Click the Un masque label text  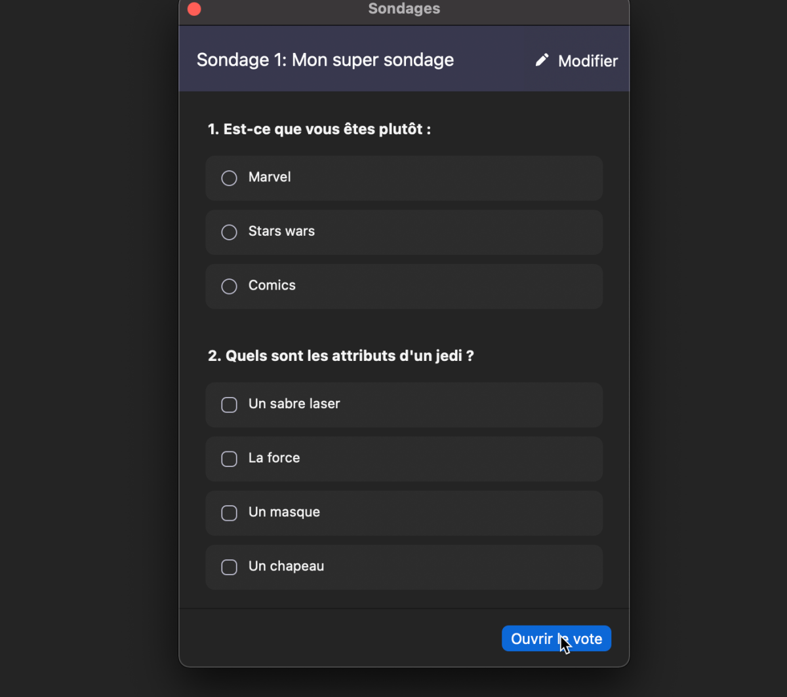click(x=284, y=512)
